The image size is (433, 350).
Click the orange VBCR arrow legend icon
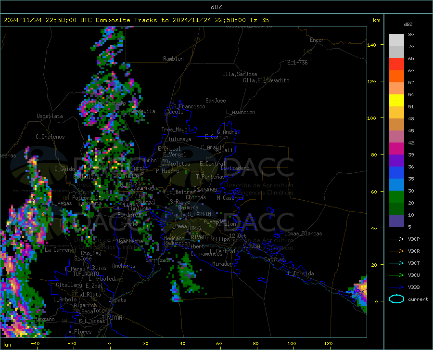tap(396, 251)
